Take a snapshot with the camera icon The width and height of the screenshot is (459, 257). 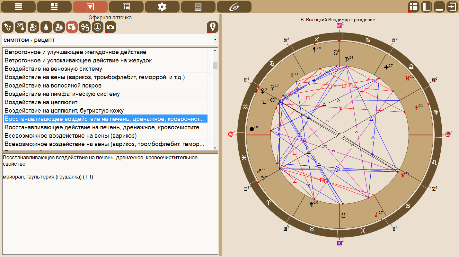[110, 27]
